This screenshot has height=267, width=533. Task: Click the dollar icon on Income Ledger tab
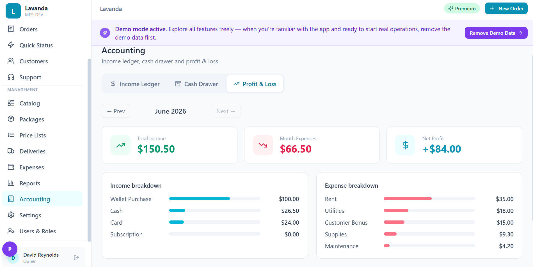[113, 84]
